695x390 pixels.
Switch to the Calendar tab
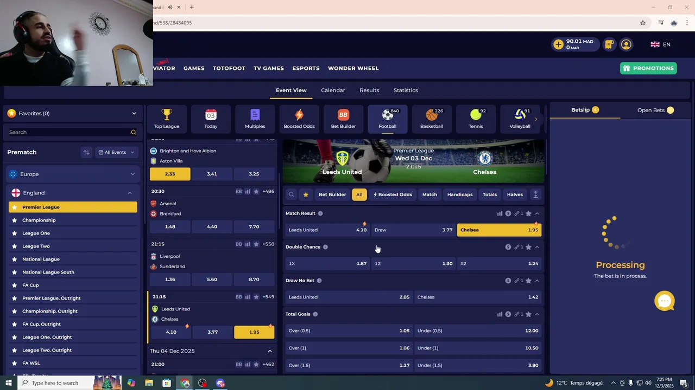(333, 90)
